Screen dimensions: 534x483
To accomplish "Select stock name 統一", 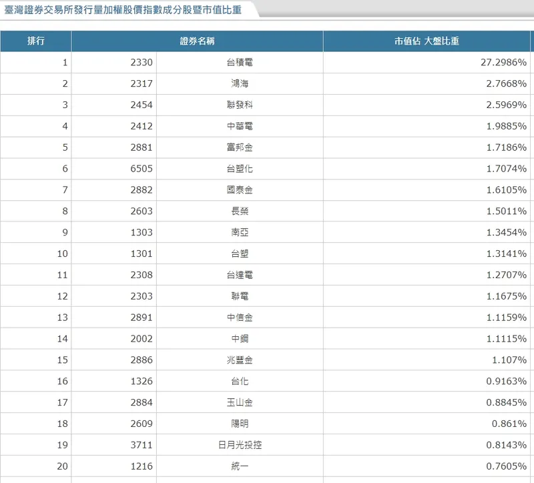I will pos(240,466).
